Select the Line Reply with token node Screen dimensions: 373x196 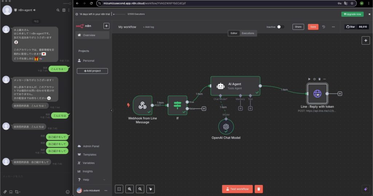(317, 94)
